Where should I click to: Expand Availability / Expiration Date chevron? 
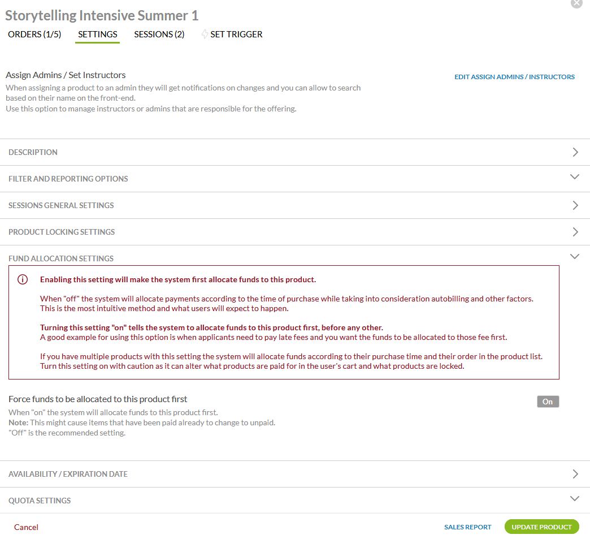pyautogui.click(x=575, y=474)
